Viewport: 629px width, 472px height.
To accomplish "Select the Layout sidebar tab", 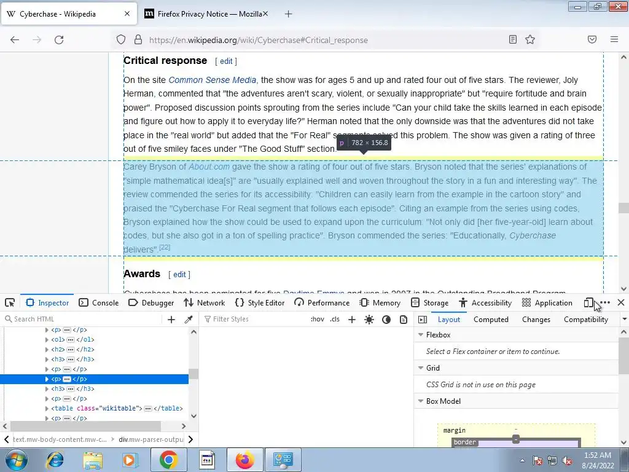I will tap(449, 320).
